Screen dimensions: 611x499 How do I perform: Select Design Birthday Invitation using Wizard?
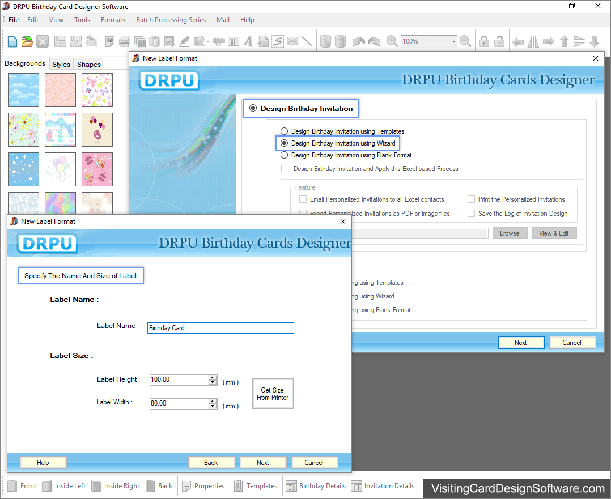pos(284,143)
